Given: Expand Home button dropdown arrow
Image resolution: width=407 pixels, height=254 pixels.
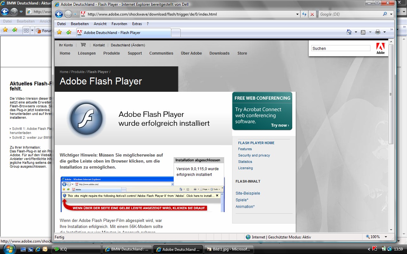Looking at the screenshot, I should [355, 32].
